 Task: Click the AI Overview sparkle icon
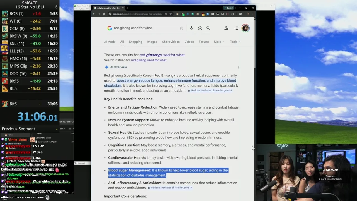click(x=106, y=67)
